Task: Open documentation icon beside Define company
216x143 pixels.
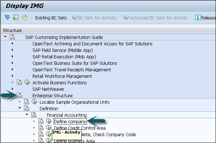Action: click(41, 121)
